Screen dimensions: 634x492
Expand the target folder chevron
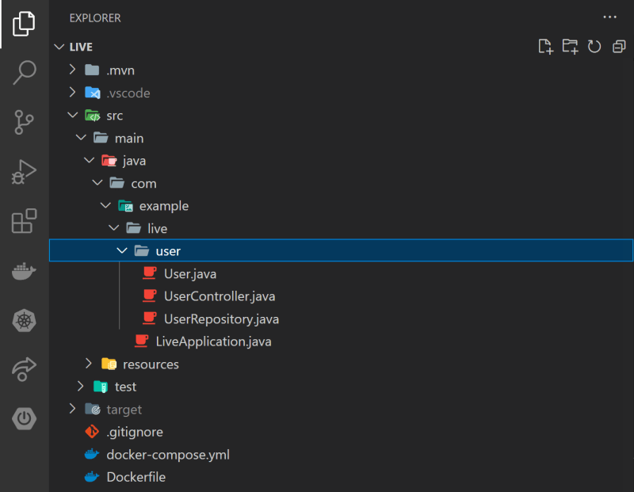click(x=72, y=409)
